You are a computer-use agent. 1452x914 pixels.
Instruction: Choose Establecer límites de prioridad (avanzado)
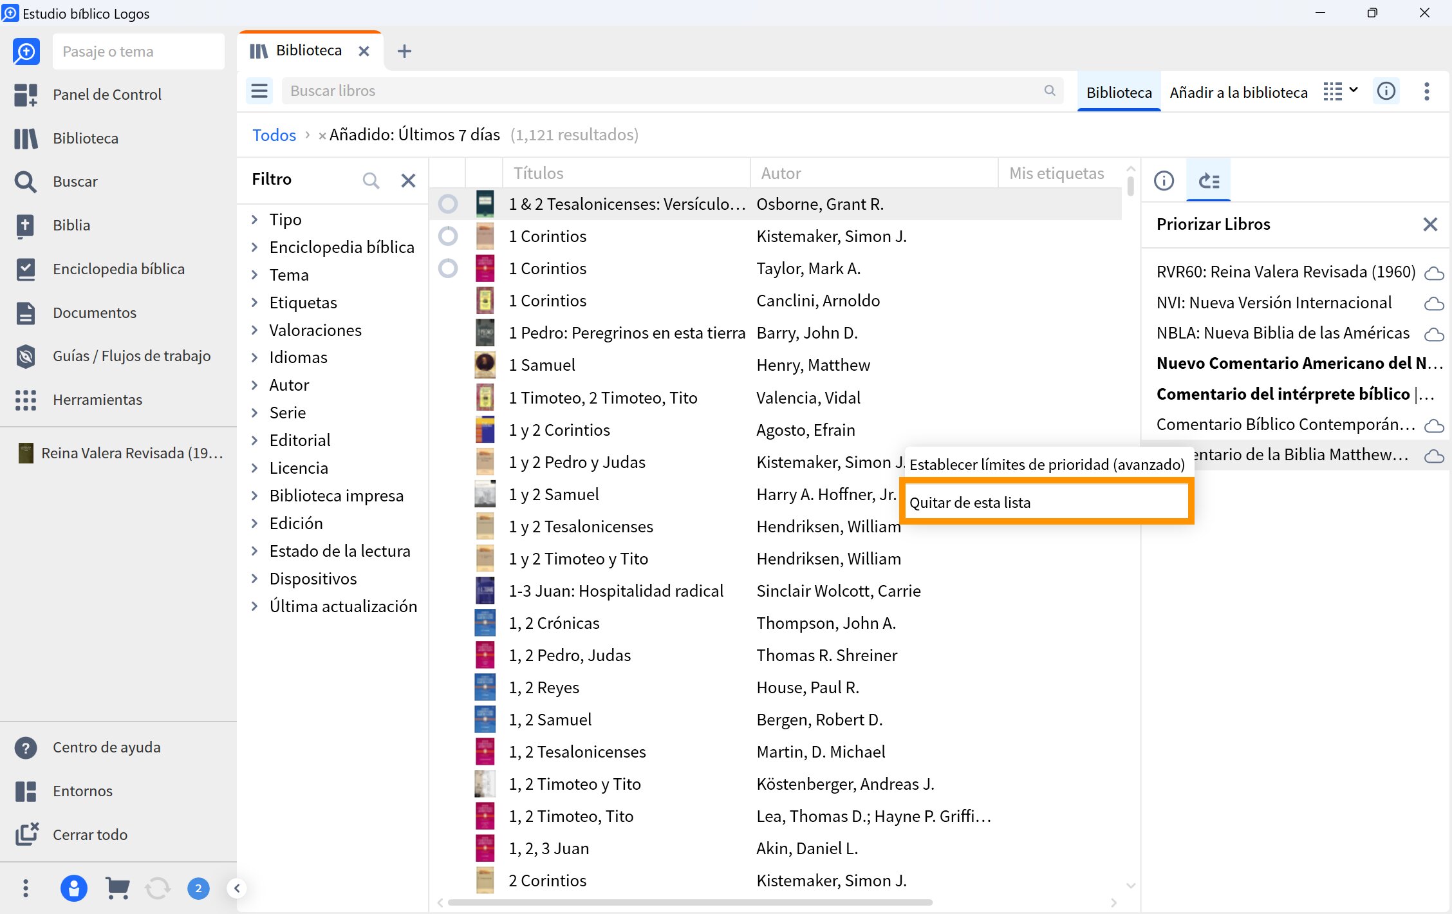(1047, 464)
